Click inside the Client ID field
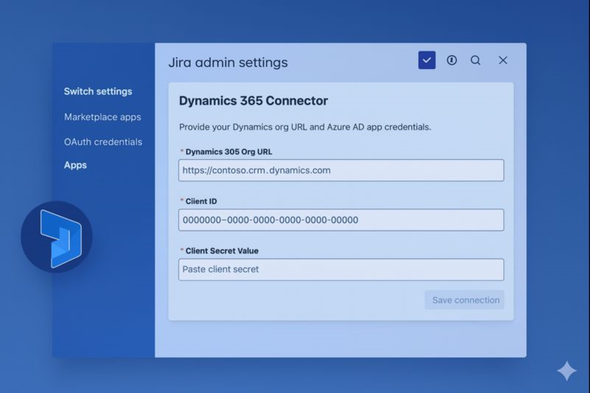The image size is (590, 393). click(x=341, y=220)
